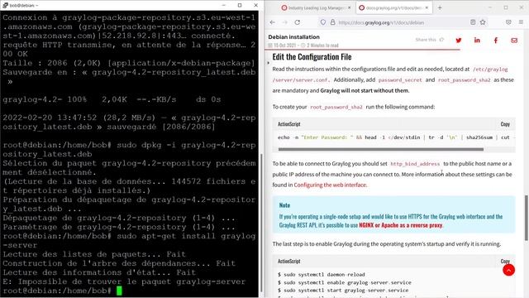
Task: Open Configuring the web interface link
Action: click(x=330, y=185)
